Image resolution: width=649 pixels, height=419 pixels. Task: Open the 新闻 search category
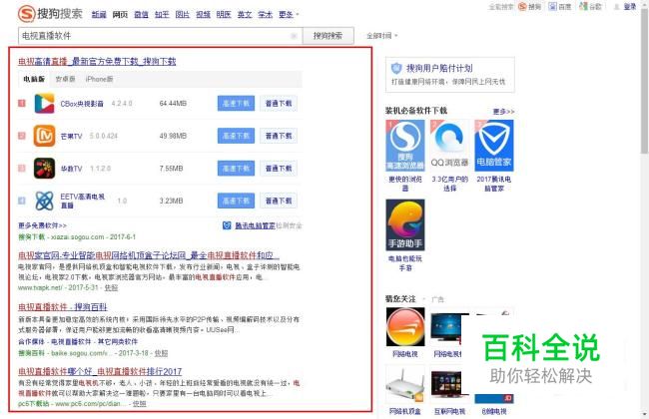click(x=99, y=15)
